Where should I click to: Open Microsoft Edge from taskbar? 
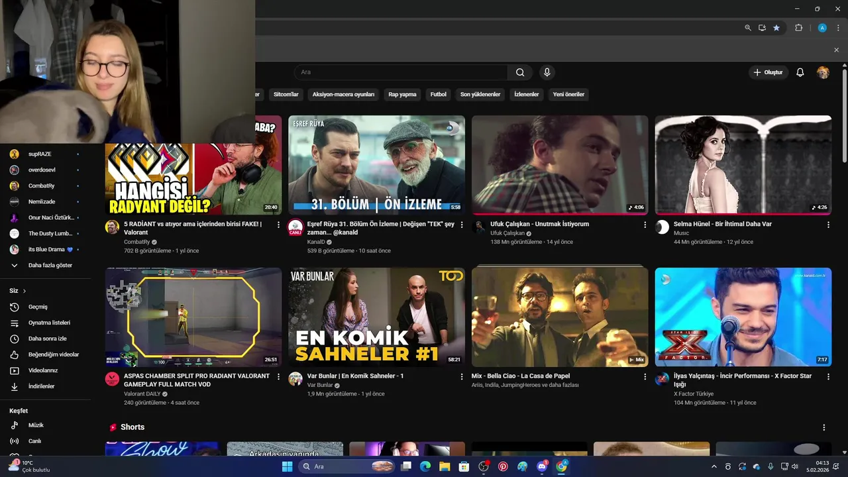(425, 466)
